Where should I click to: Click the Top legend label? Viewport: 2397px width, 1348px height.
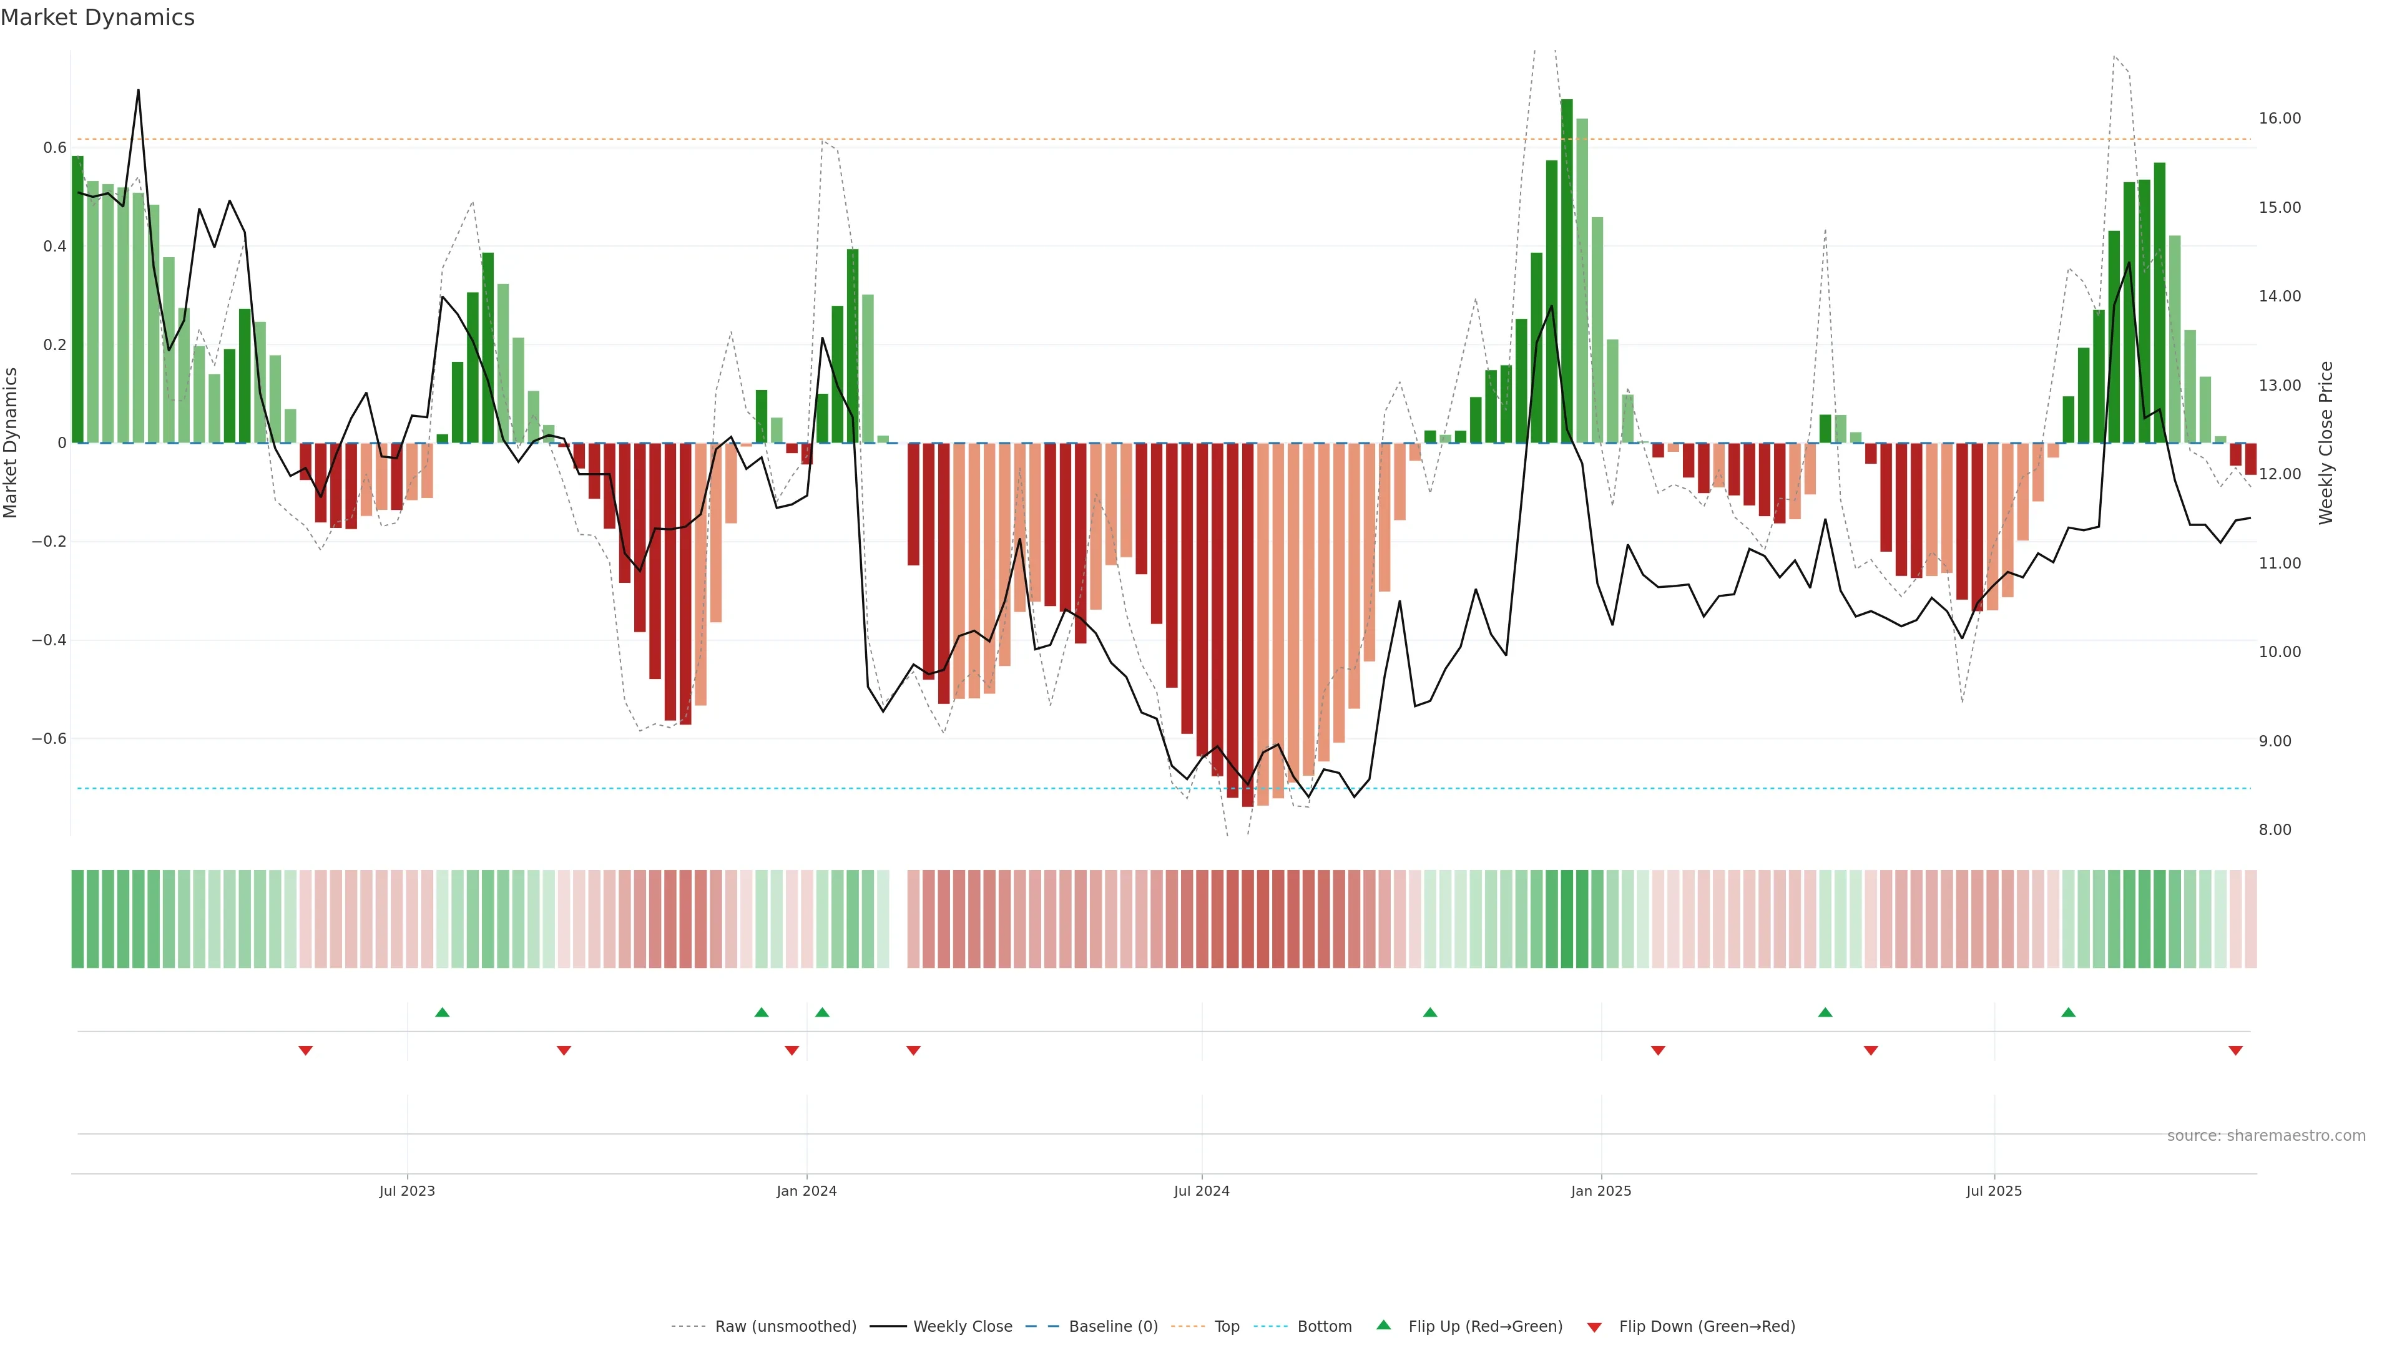pos(1227,1327)
